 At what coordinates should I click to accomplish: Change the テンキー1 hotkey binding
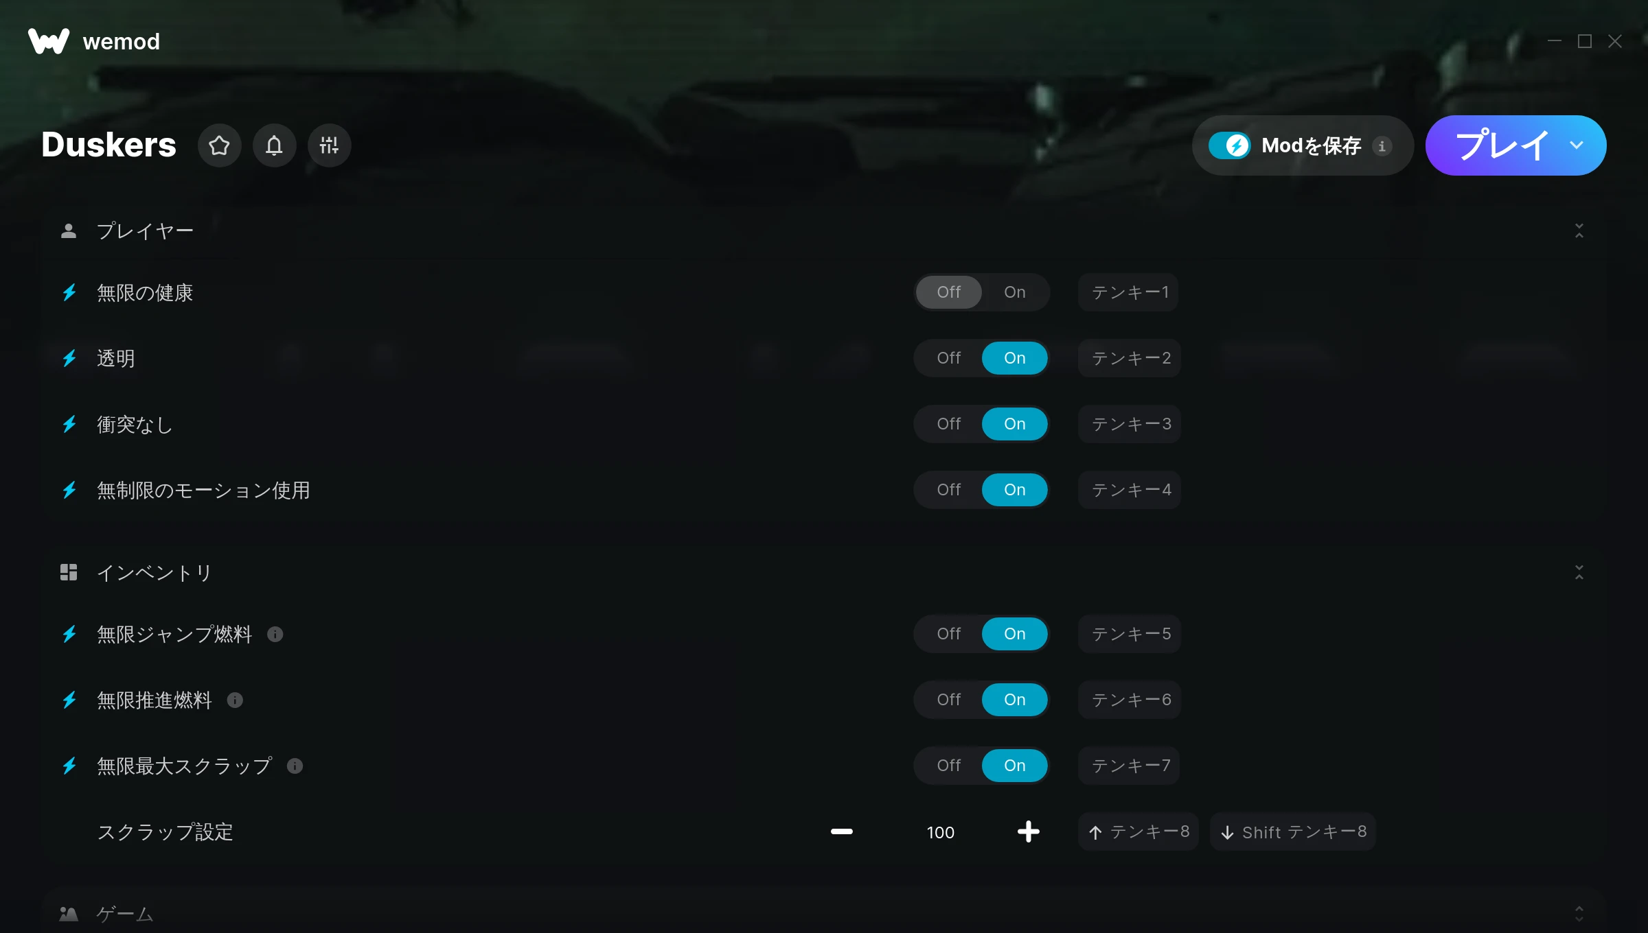click(1129, 292)
